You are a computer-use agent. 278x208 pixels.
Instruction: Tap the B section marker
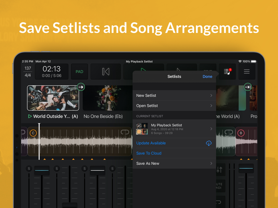click(x=241, y=133)
